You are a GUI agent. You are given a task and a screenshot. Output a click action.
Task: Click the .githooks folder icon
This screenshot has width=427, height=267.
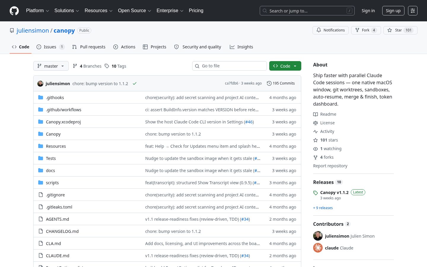tap(41, 98)
